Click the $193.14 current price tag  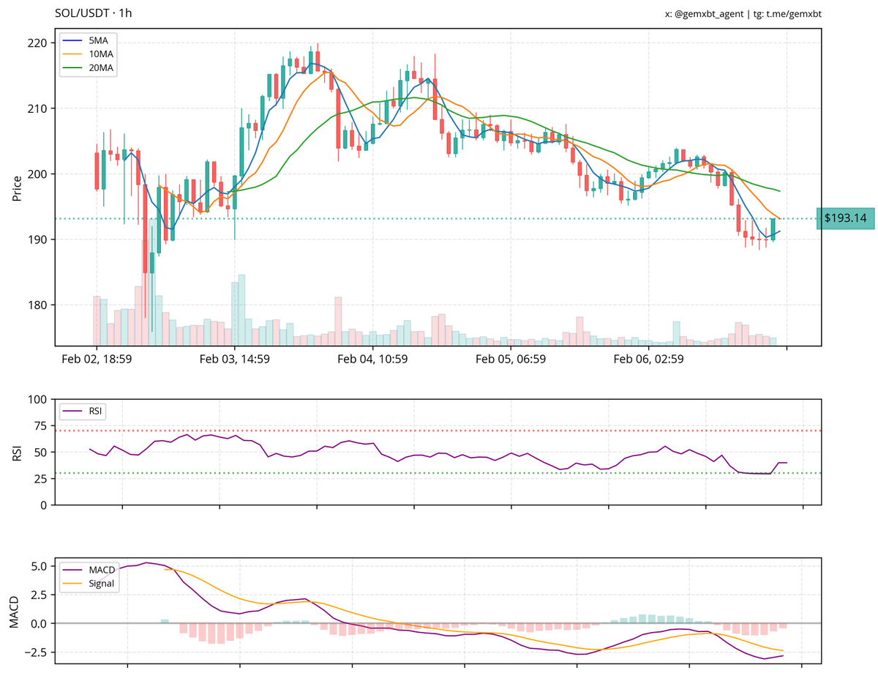845,218
